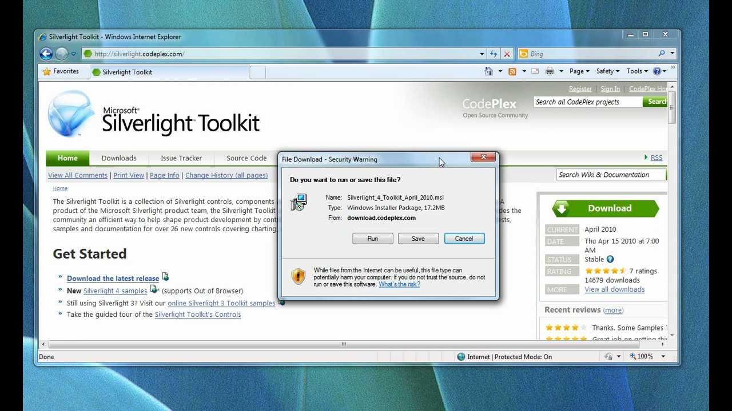Screen dimensions: 732x411
Task: Click Cancel in the File Download dialog
Action: 464,239
